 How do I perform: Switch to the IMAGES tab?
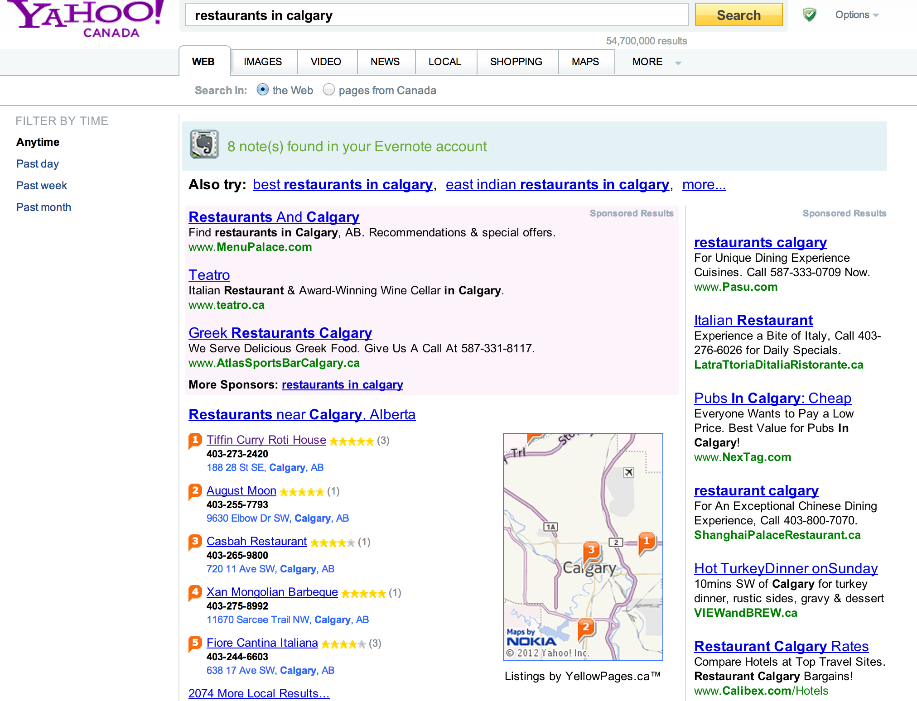click(x=263, y=62)
